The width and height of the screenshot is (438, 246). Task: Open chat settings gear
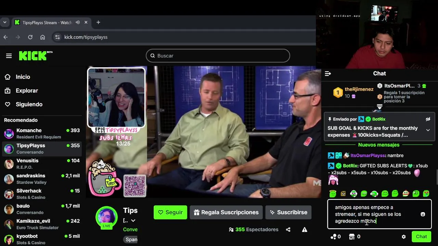(404, 237)
